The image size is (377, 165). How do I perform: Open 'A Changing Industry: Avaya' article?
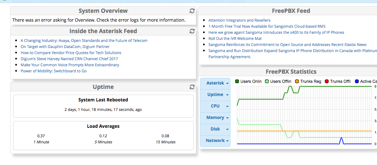tap(84, 41)
